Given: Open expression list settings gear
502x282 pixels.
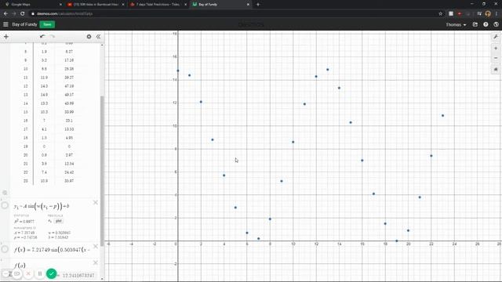Looking at the screenshot, I should coord(89,37).
